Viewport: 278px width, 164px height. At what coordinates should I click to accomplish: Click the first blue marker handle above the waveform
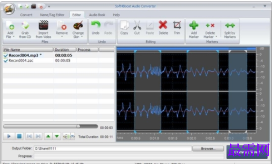tap(135, 51)
